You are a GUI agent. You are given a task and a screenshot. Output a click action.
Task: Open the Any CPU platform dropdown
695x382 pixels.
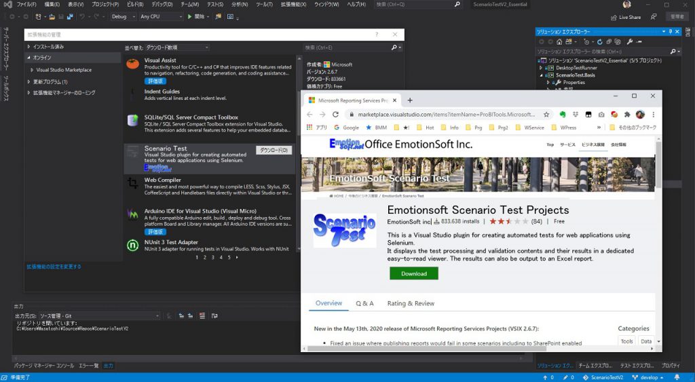161,16
